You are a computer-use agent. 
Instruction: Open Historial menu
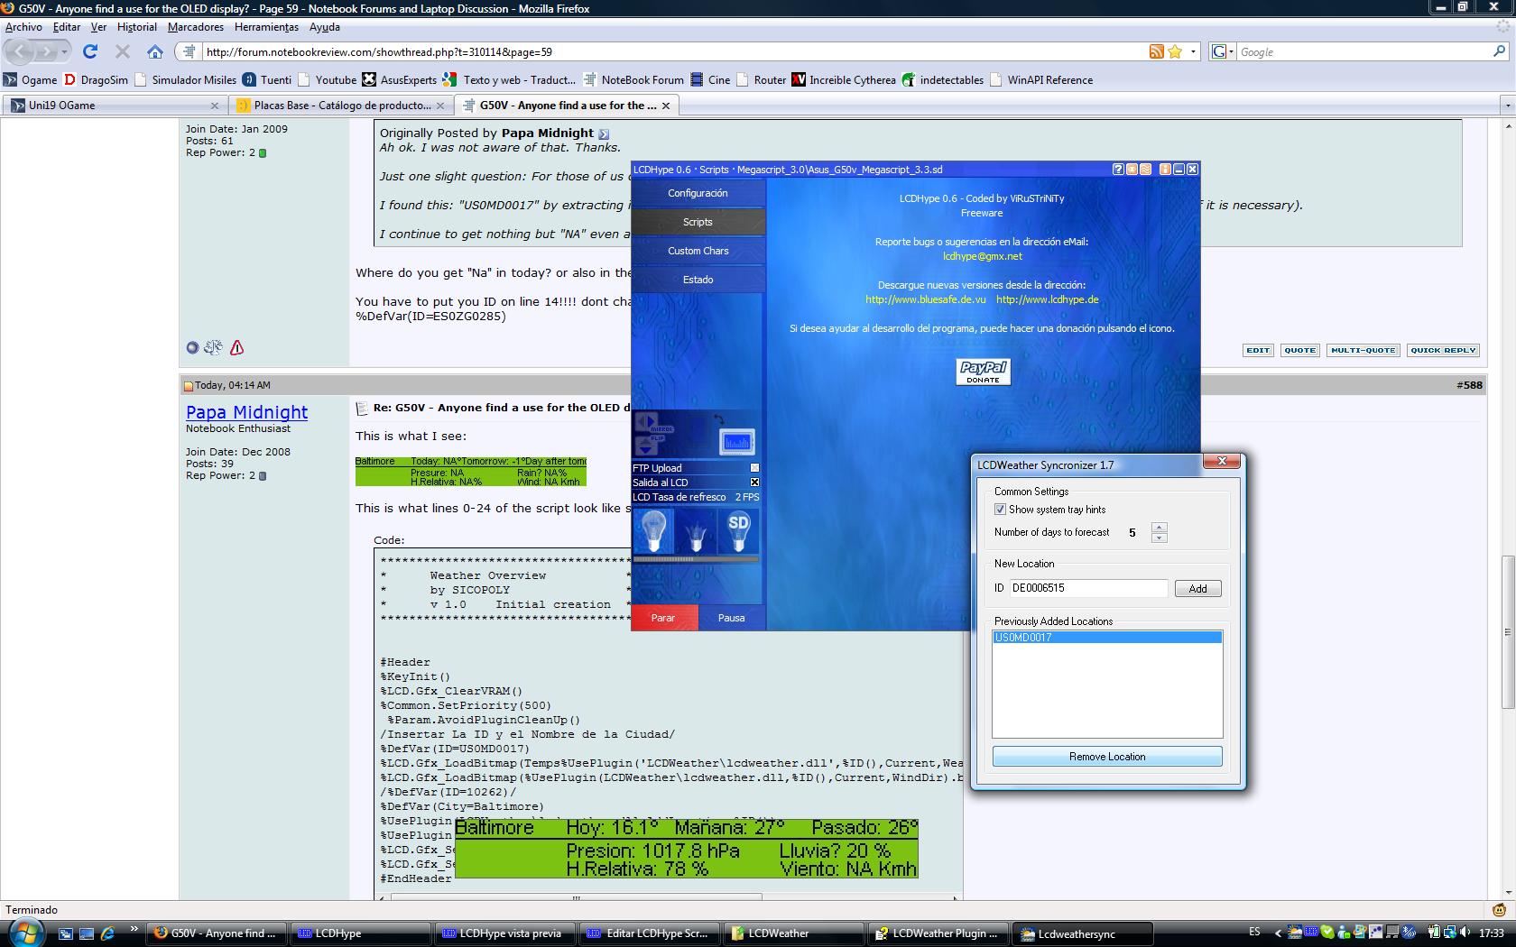136,27
